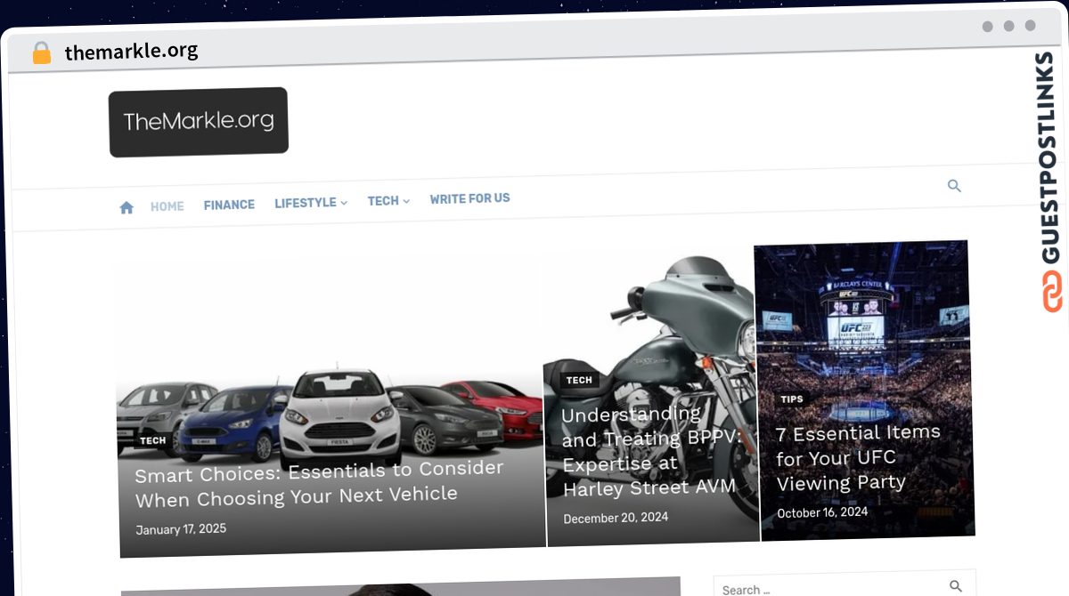Click the themarkle.org address bar text
This screenshot has width=1069, height=596.
click(131, 52)
